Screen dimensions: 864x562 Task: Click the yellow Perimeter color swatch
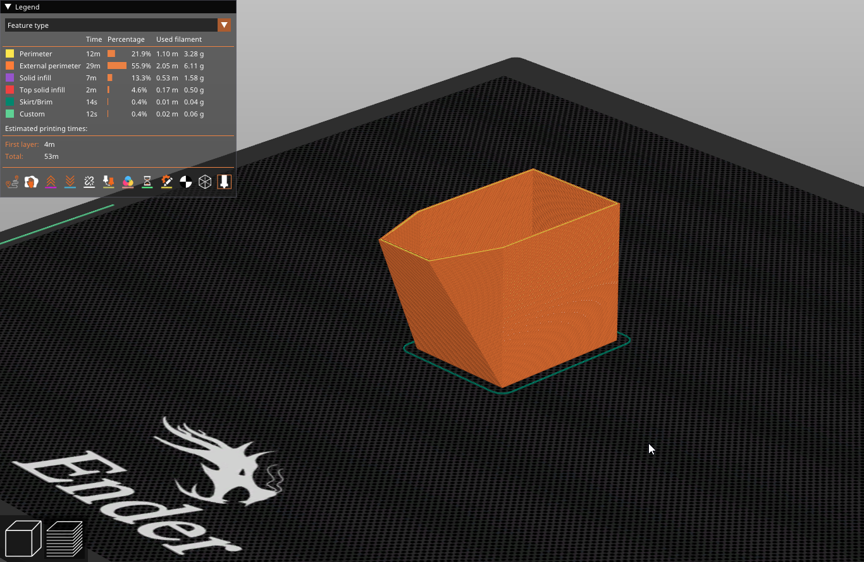(9, 54)
